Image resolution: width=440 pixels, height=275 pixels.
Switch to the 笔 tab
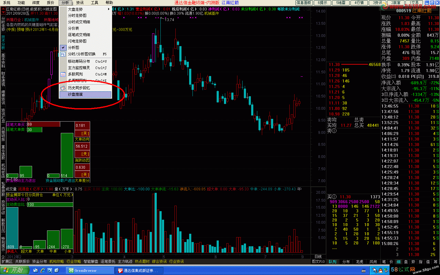384,262
